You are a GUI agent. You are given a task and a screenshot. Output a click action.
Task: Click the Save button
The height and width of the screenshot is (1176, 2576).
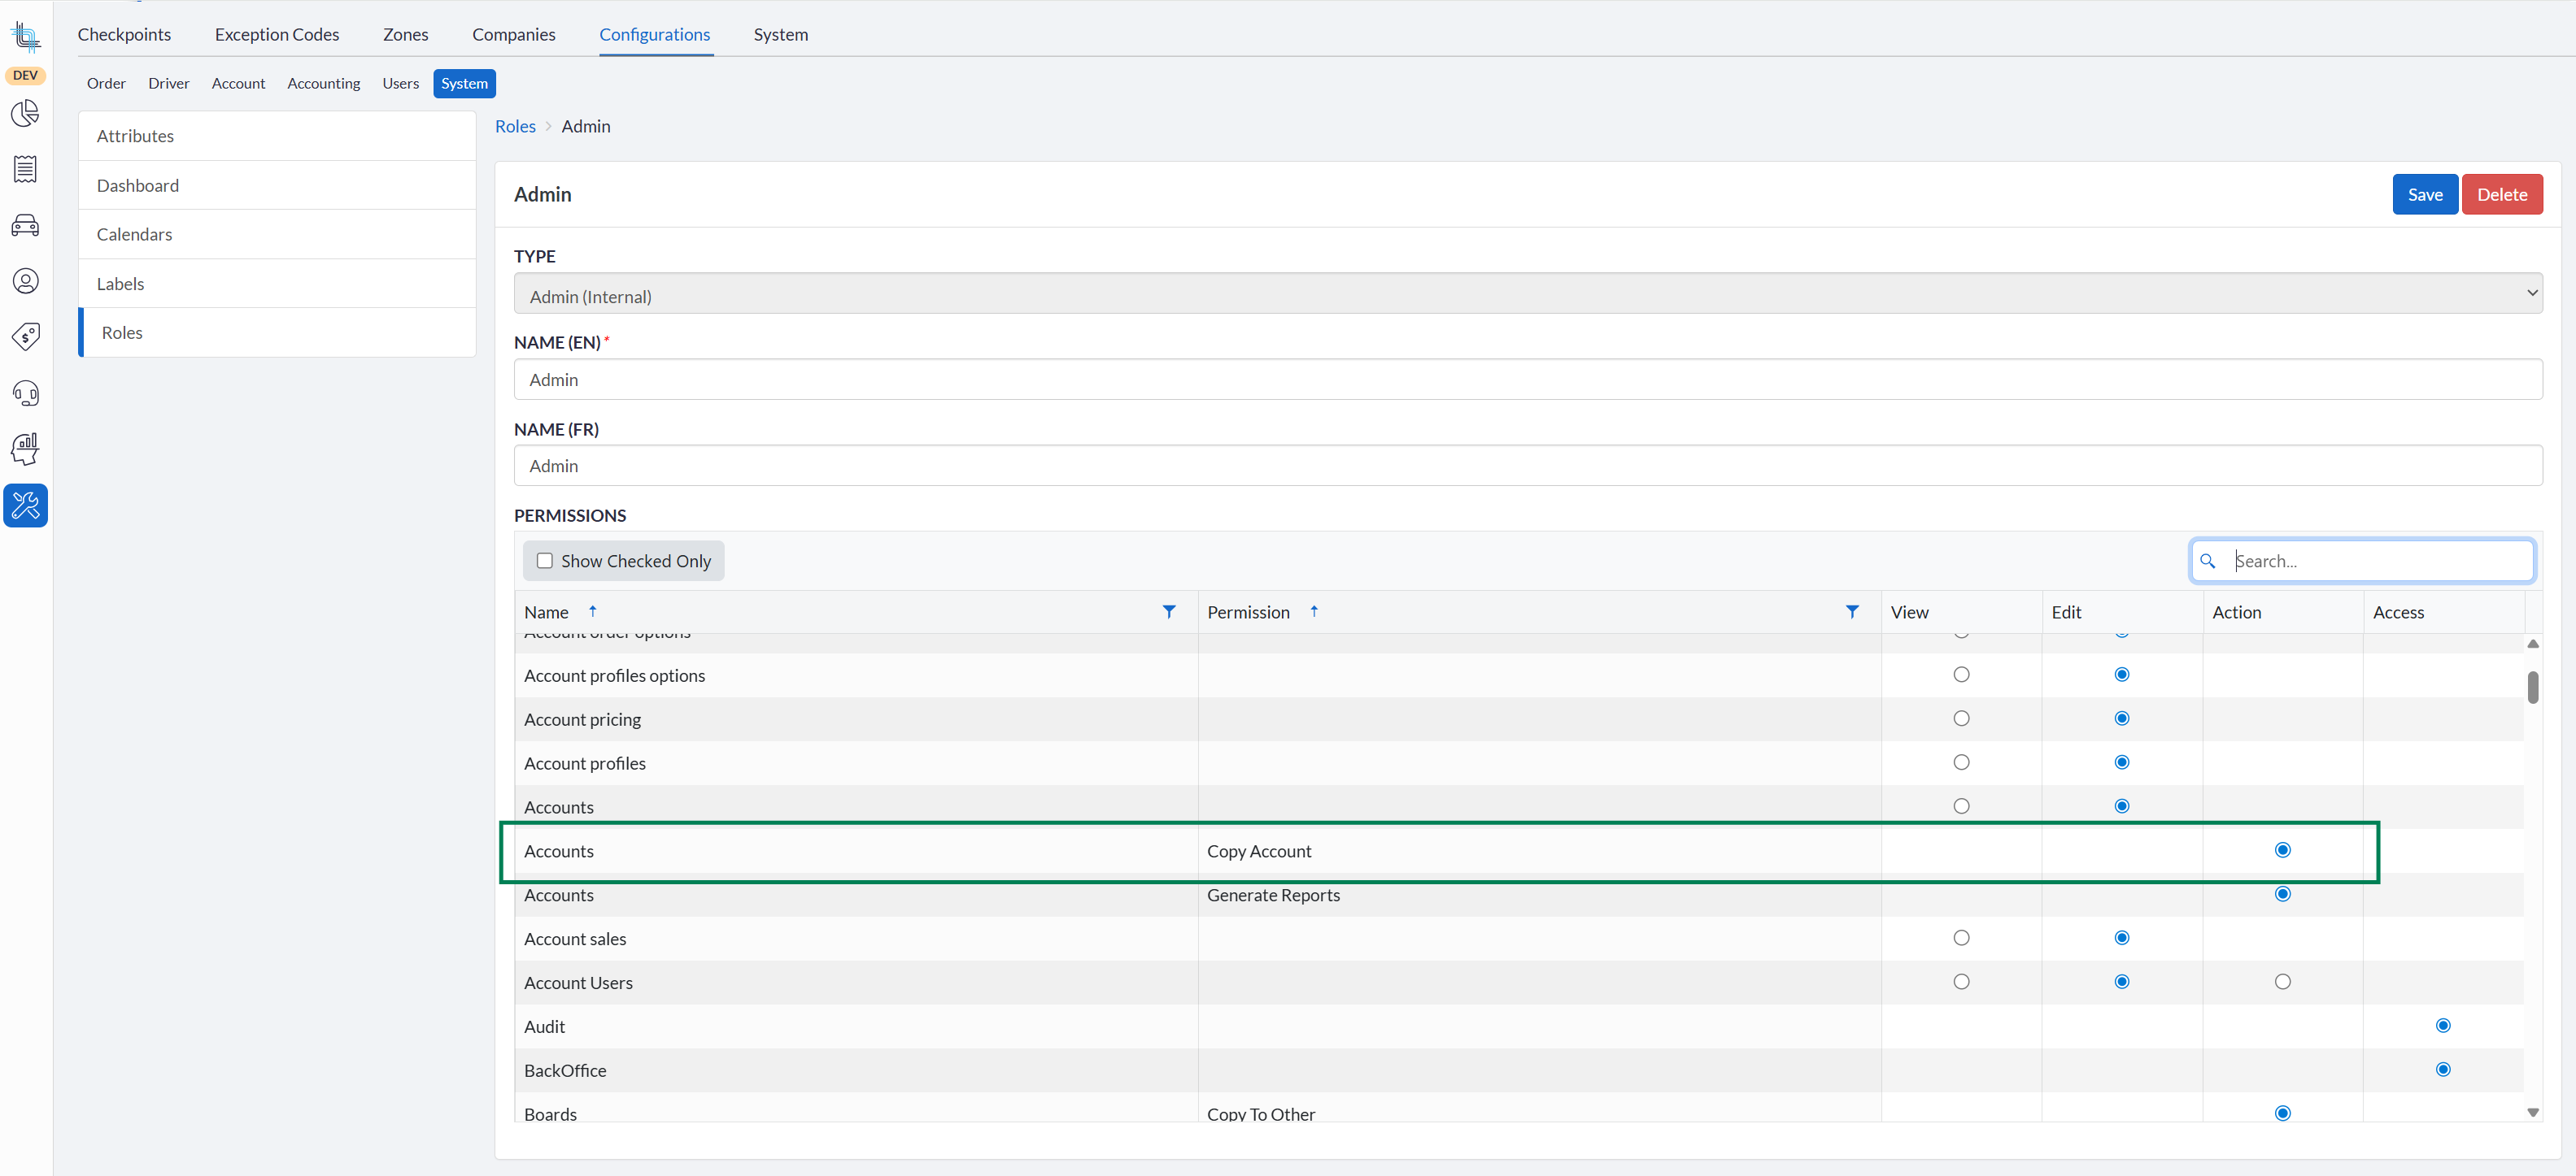click(2424, 195)
